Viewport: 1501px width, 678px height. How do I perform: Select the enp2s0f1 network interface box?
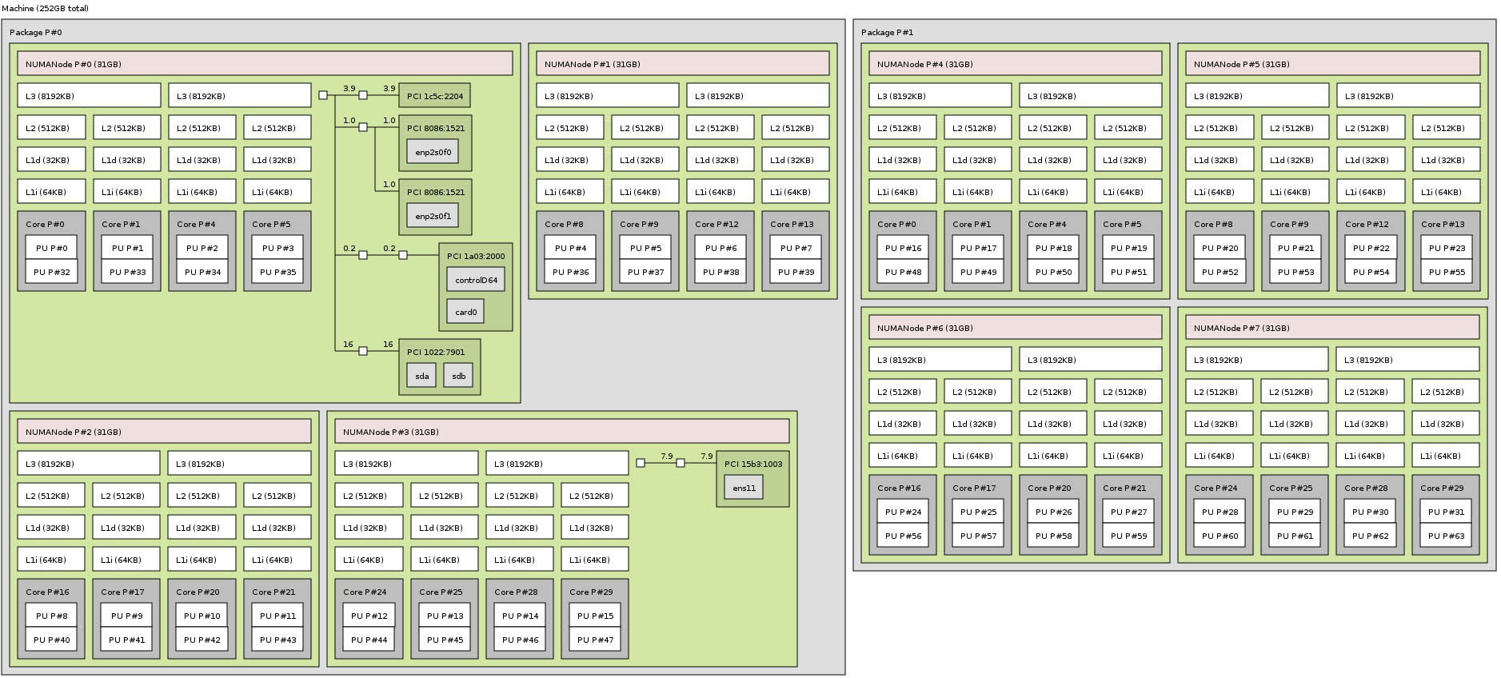[x=433, y=216]
